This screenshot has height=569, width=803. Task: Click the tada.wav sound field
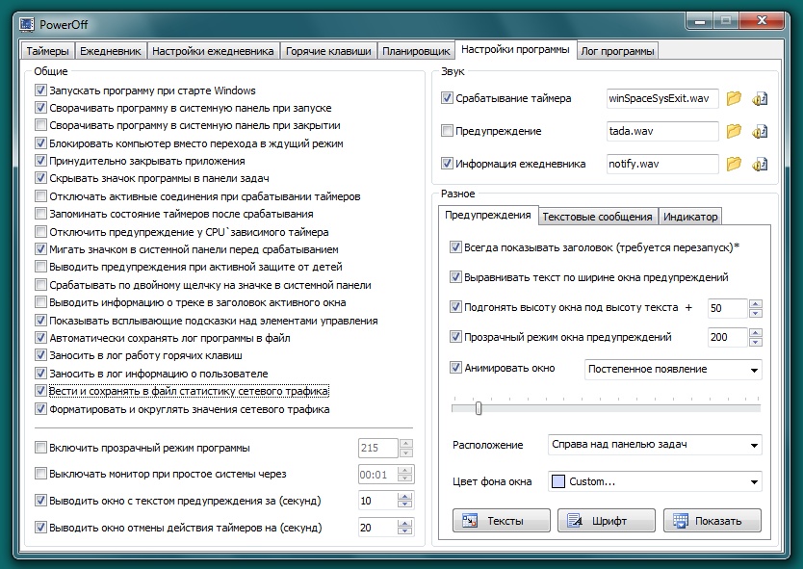pos(662,131)
